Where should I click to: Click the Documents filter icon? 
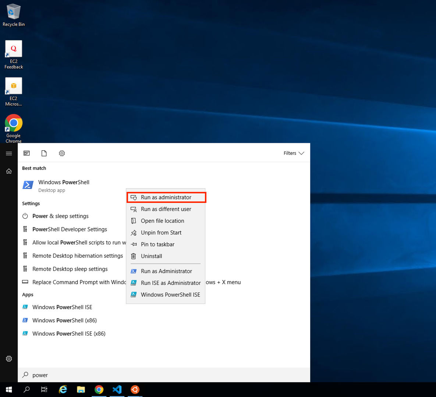coord(44,153)
